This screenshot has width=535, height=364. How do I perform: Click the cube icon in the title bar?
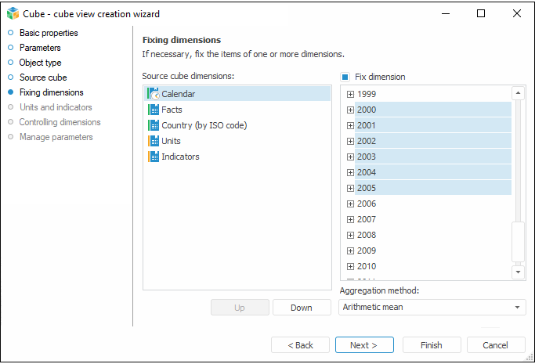pos(12,14)
